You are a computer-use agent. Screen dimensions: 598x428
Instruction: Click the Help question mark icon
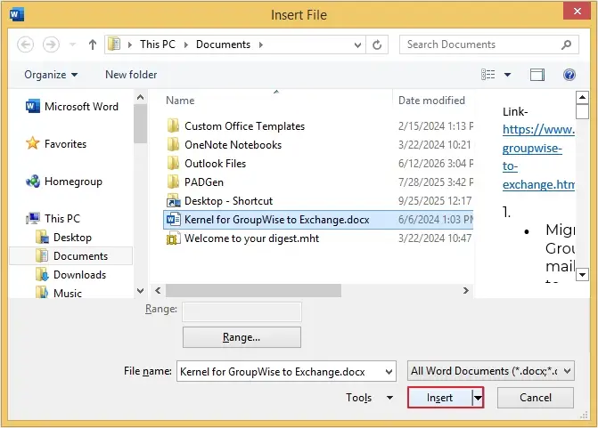click(569, 75)
